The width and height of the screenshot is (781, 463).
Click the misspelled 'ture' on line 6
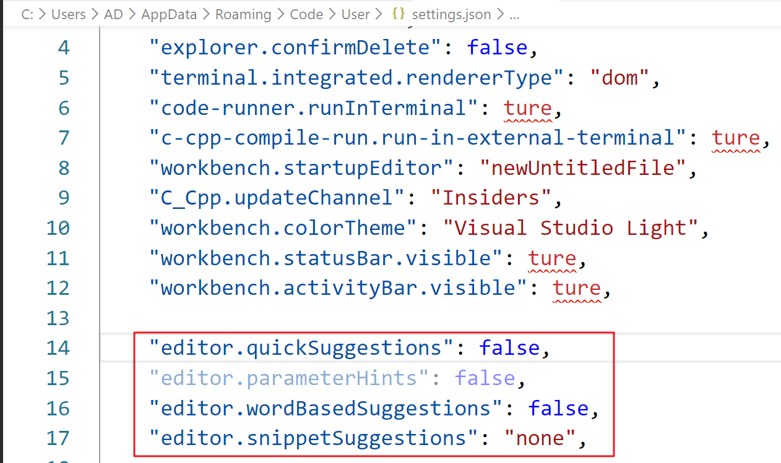[x=527, y=108]
